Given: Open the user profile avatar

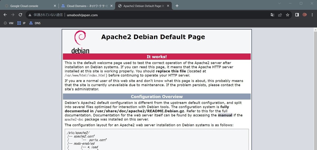Looking at the screenshot, I should (305, 15).
